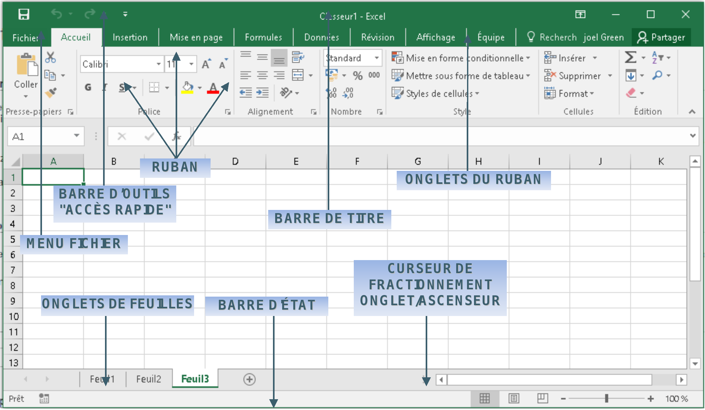The height and width of the screenshot is (410, 705).
Task: Toggle left text alignment
Action: point(246,75)
